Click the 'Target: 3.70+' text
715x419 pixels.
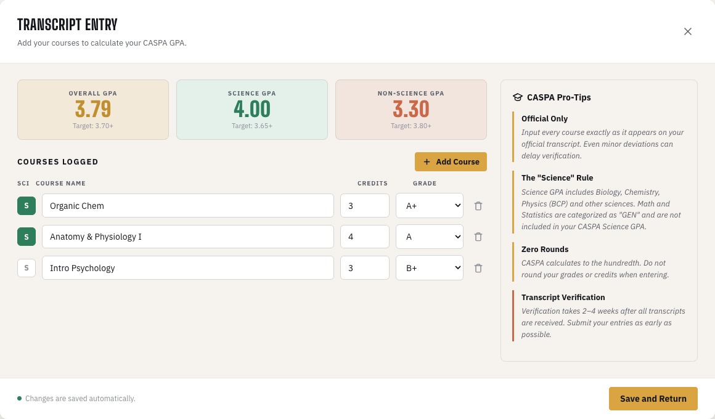[93, 126]
